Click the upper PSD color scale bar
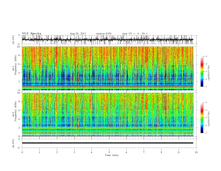Viewport: 221px width, 171px height. [x=202, y=72]
